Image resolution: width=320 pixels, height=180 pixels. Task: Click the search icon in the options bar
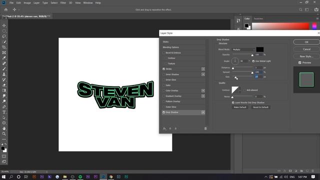click(x=300, y=9)
